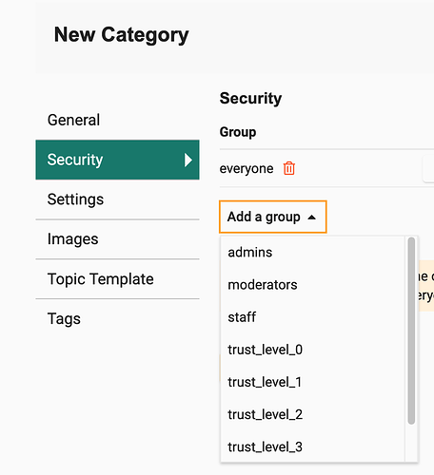Screen dimensions: 434x475
Task: Switch to the Settings tab
Action: [x=117, y=199]
